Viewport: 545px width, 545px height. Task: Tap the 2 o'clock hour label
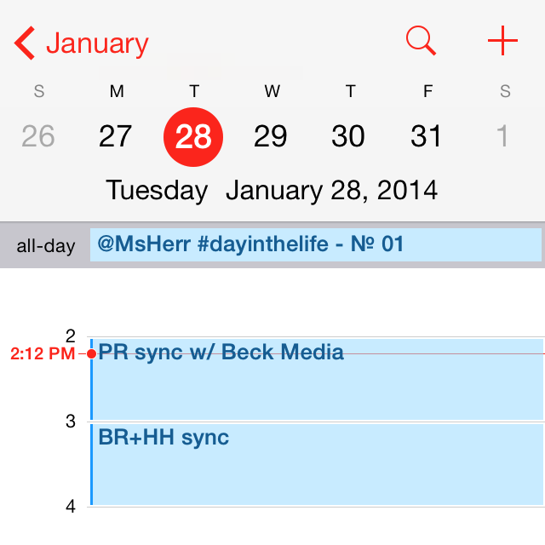(71, 336)
